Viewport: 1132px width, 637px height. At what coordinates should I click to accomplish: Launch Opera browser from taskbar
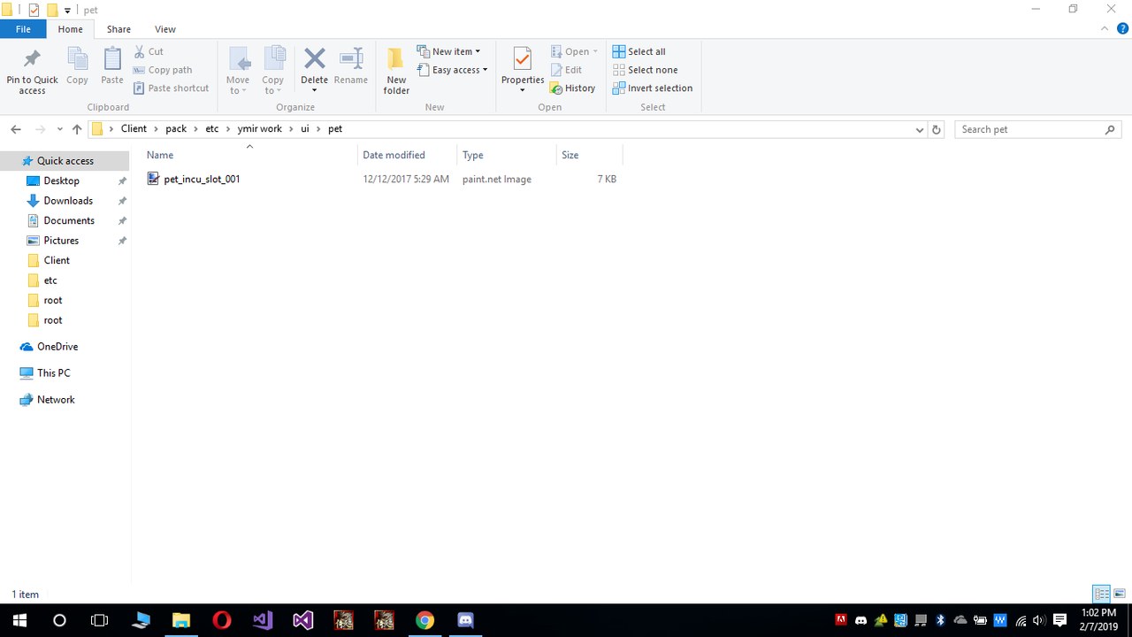pos(222,620)
